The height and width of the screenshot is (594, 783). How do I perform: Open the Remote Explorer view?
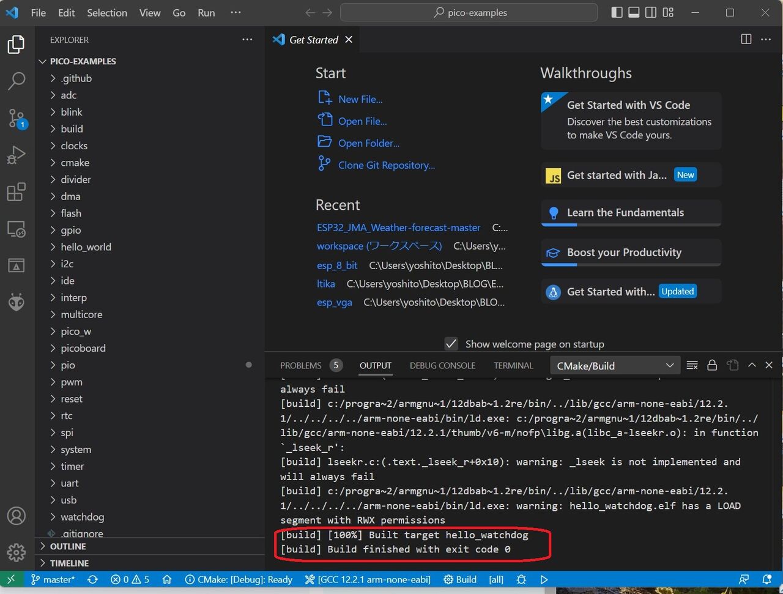click(x=17, y=228)
